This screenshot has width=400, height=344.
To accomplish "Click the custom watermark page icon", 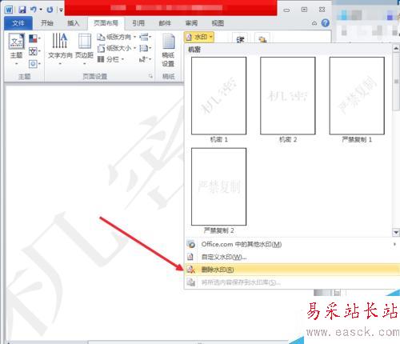I will pyautogui.click(x=190, y=257).
